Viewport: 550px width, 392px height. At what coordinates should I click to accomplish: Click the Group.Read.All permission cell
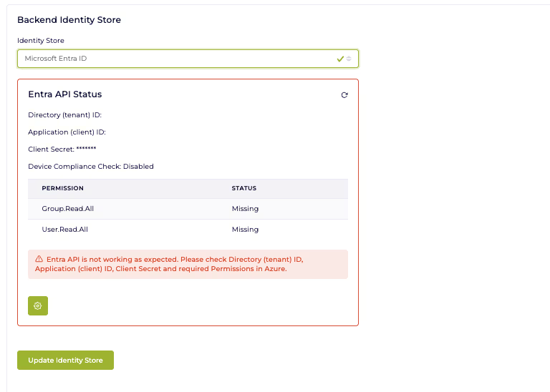(68, 209)
